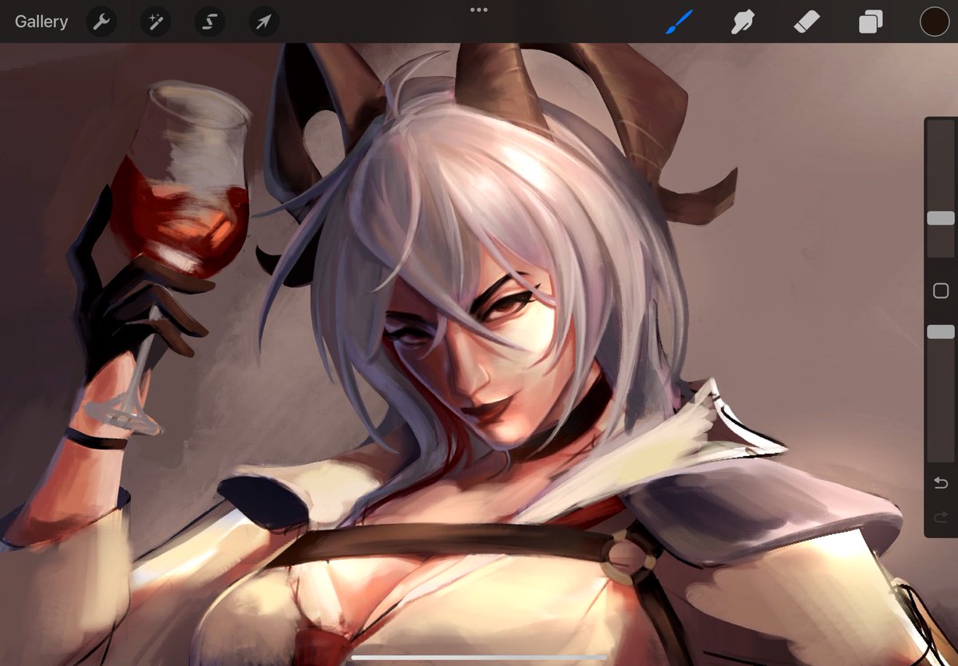Redo the last undone stroke
958x666 pixels.
click(940, 517)
